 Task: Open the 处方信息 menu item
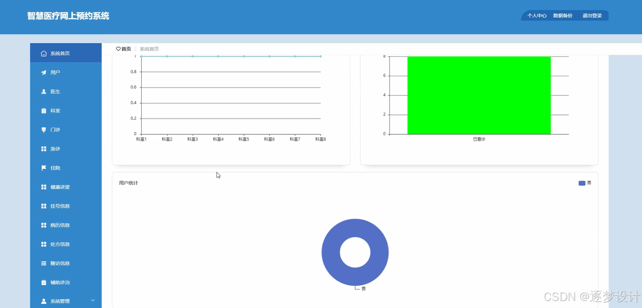66,244
